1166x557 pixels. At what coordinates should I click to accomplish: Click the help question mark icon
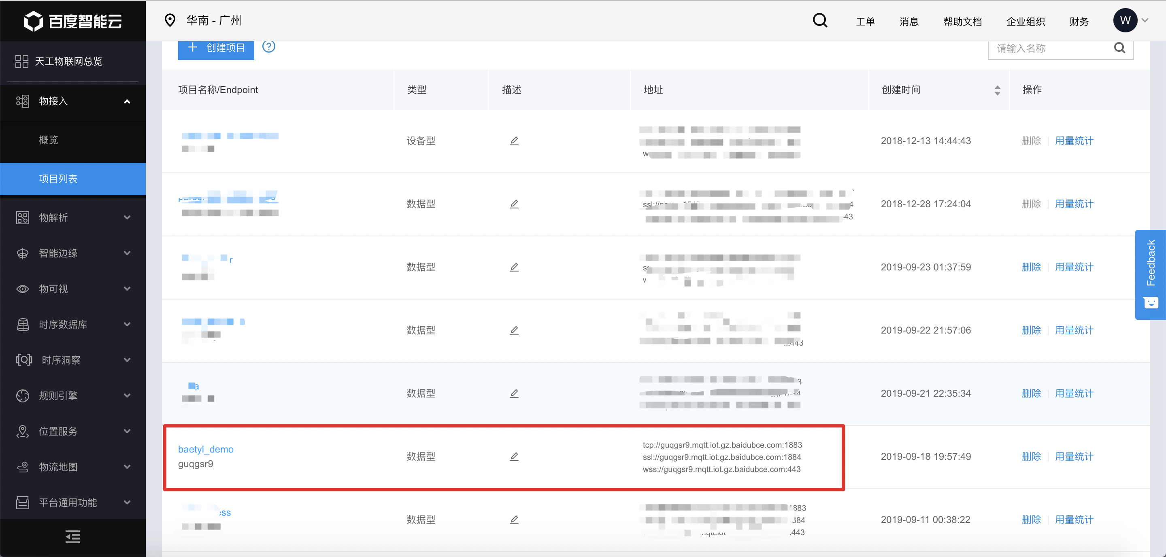(268, 47)
